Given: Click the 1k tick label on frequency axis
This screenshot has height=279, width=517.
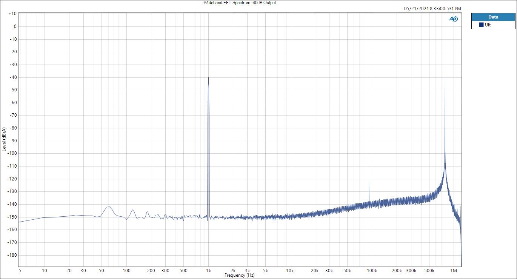Looking at the screenshot, I should point(208,271).
